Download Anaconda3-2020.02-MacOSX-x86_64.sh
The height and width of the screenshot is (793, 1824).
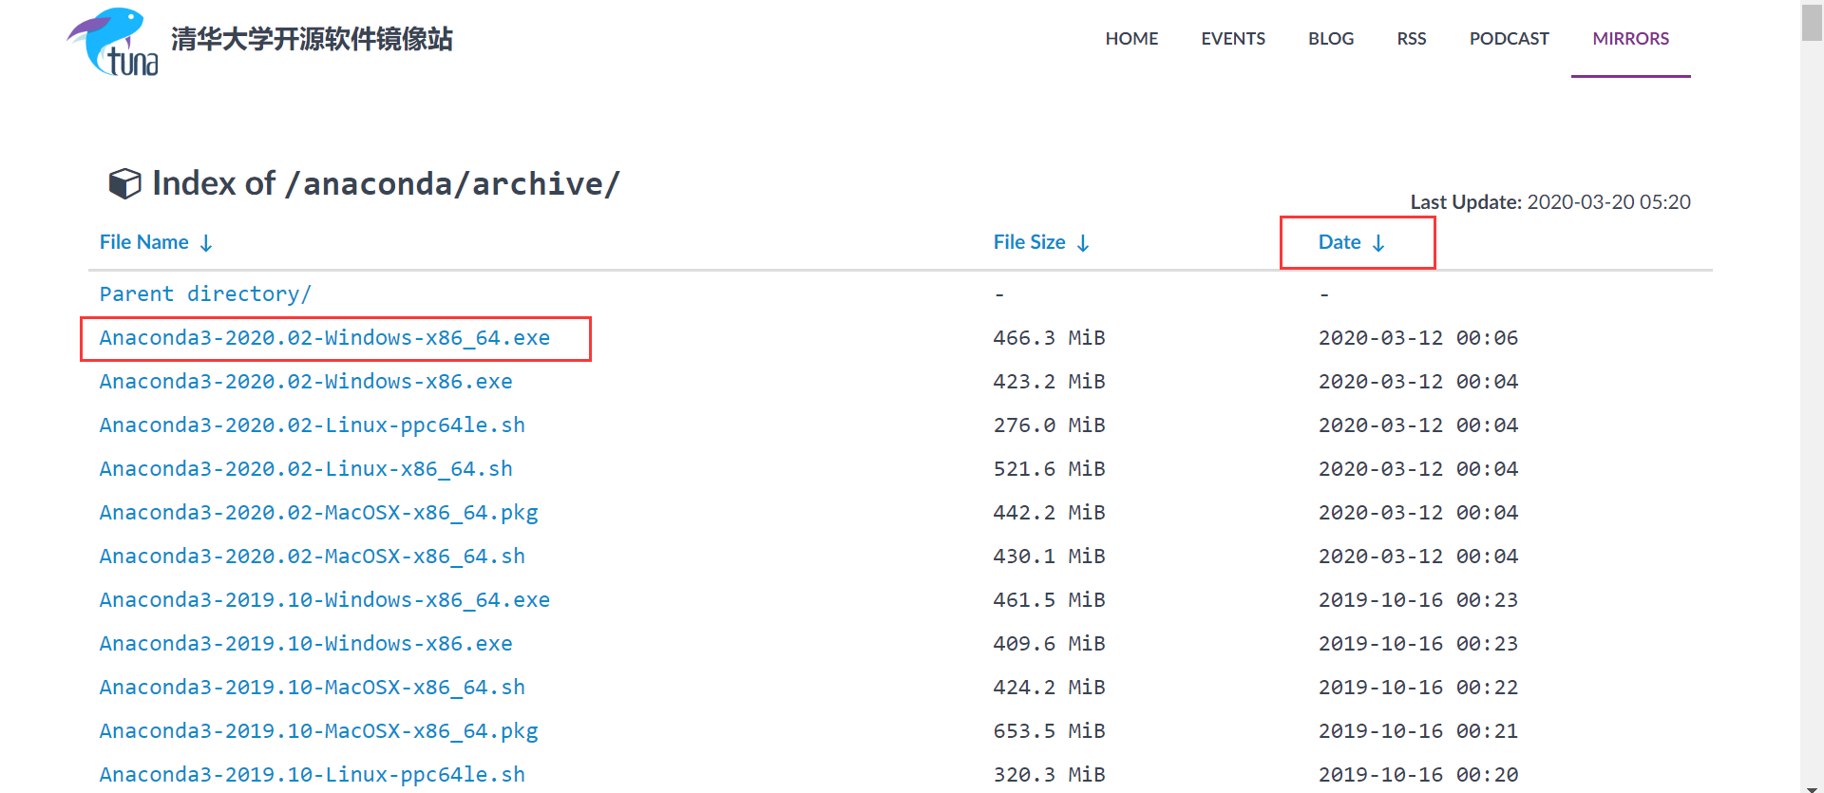point(313,557)
